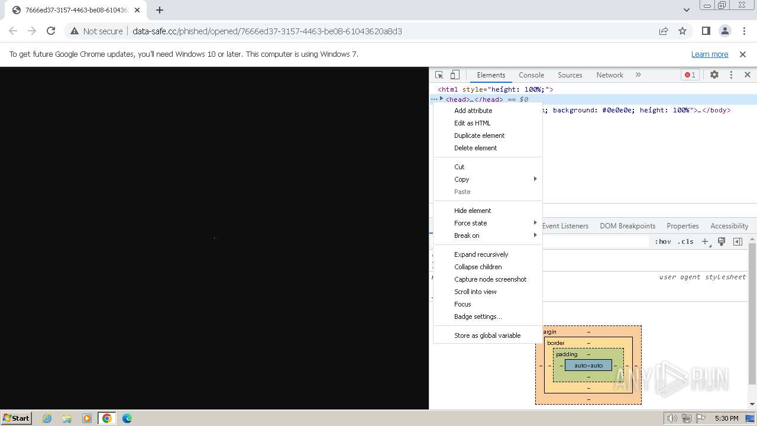This screenshot has height=426, width=757.
Task: Choose Collapse children
Action: 488,267
